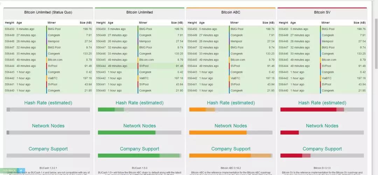Click Height column header in Status Quo table

tap(9, 23)
